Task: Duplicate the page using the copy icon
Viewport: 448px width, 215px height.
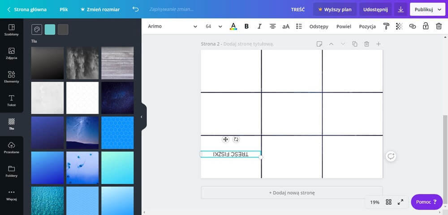Action: pos(355,44)
